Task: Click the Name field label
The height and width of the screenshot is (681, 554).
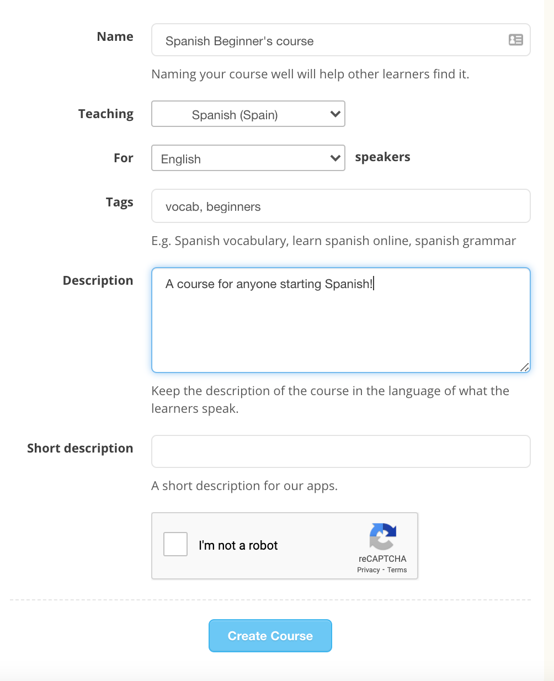Action: [115, 37]
